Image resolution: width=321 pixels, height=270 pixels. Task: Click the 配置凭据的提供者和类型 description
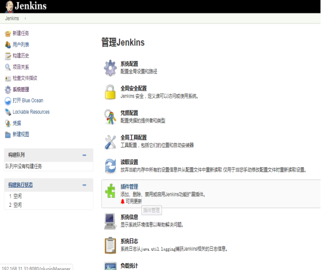pyautogui.click(x=143, y=121)
